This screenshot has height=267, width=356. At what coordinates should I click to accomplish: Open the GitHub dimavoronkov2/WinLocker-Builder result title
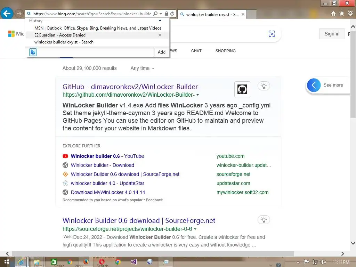tap(131, 87)
